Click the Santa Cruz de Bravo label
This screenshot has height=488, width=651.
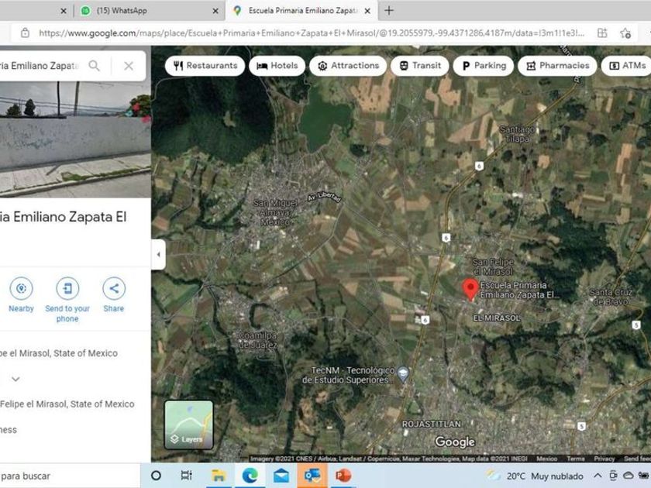click(x=611, y=297)
